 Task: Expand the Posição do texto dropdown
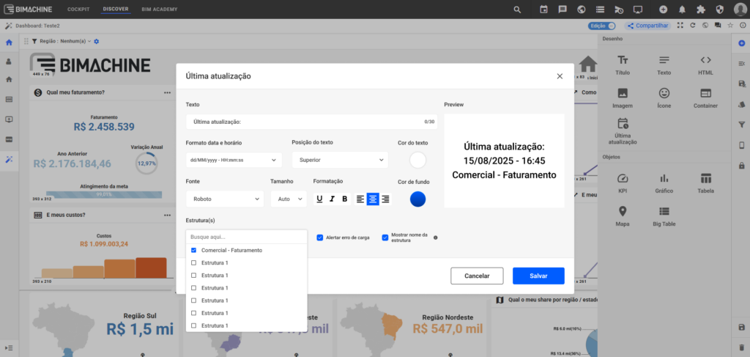point(339,160)
